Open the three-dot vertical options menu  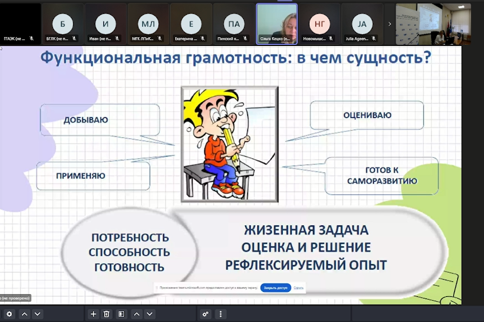(x=221, y=314)
